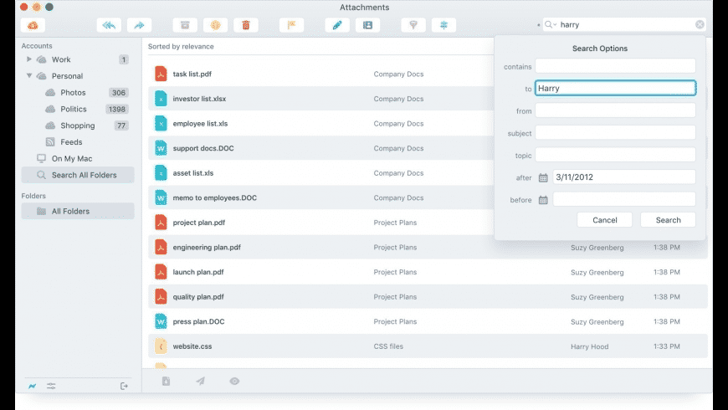Select asset list.xls row
The height and width of the screenshot is (410, 728).
[x=320, y=172]
